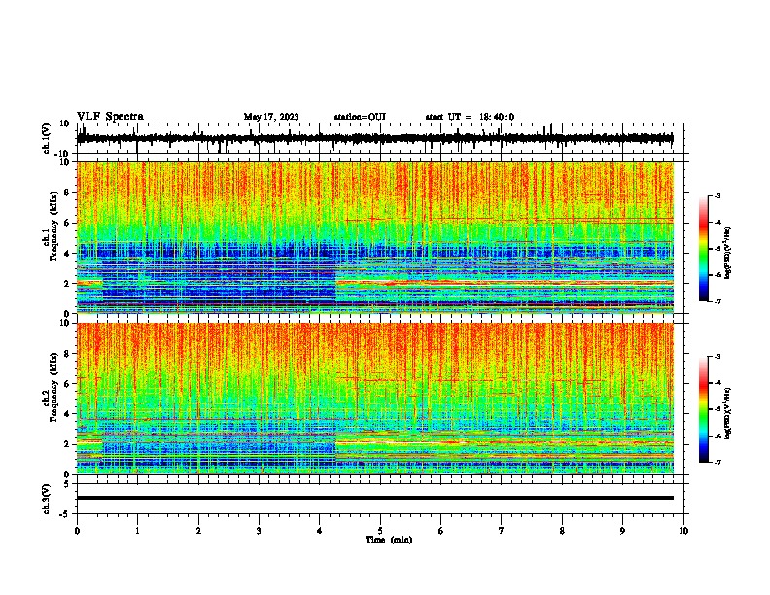
Task: Click the "0" tick on the time axis
Action: [x=77, y=531]
